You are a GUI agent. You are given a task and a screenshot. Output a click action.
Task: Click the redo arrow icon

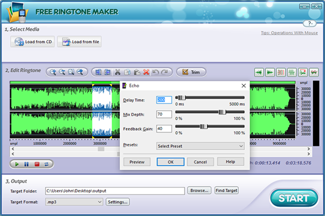(165, 72)
